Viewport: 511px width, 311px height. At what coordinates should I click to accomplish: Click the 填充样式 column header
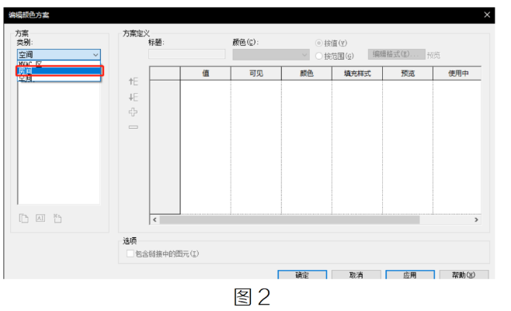click(357, 74)
